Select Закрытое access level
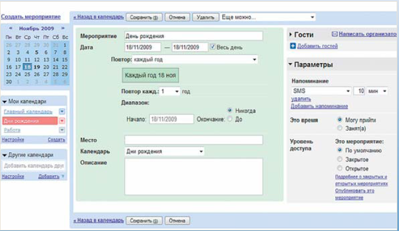This screenshot has height=231, width=399. pos(339,159)
